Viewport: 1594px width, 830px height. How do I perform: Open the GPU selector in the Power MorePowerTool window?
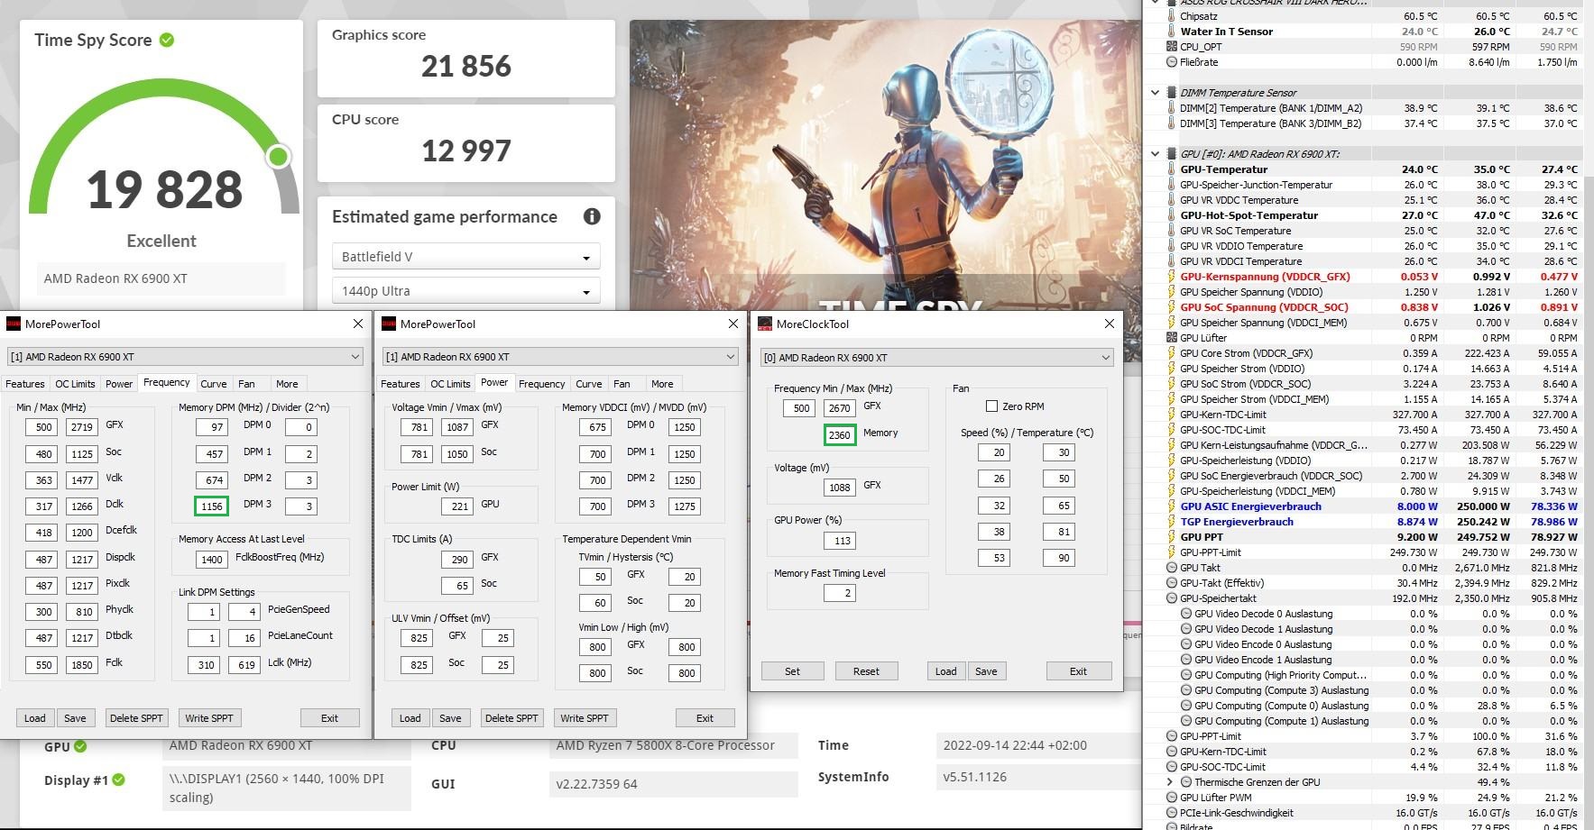tap(561, 357)
